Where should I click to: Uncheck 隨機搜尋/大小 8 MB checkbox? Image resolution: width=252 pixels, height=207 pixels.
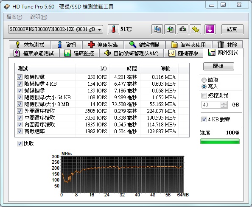[20, 104]
